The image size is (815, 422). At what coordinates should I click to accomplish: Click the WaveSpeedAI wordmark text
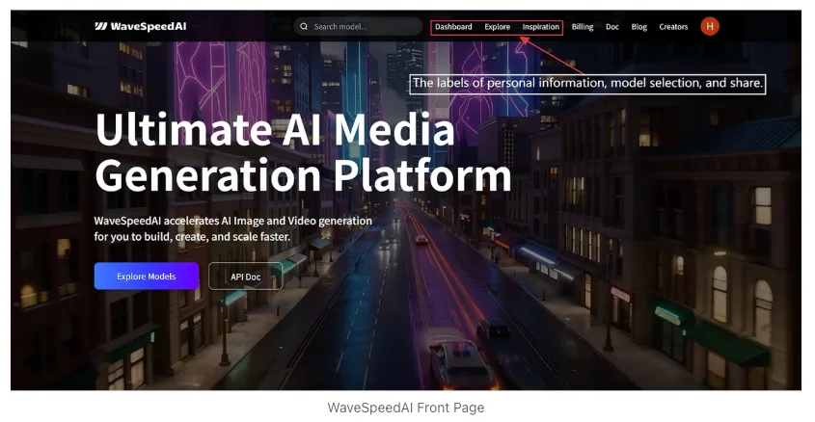pos(149,26)
